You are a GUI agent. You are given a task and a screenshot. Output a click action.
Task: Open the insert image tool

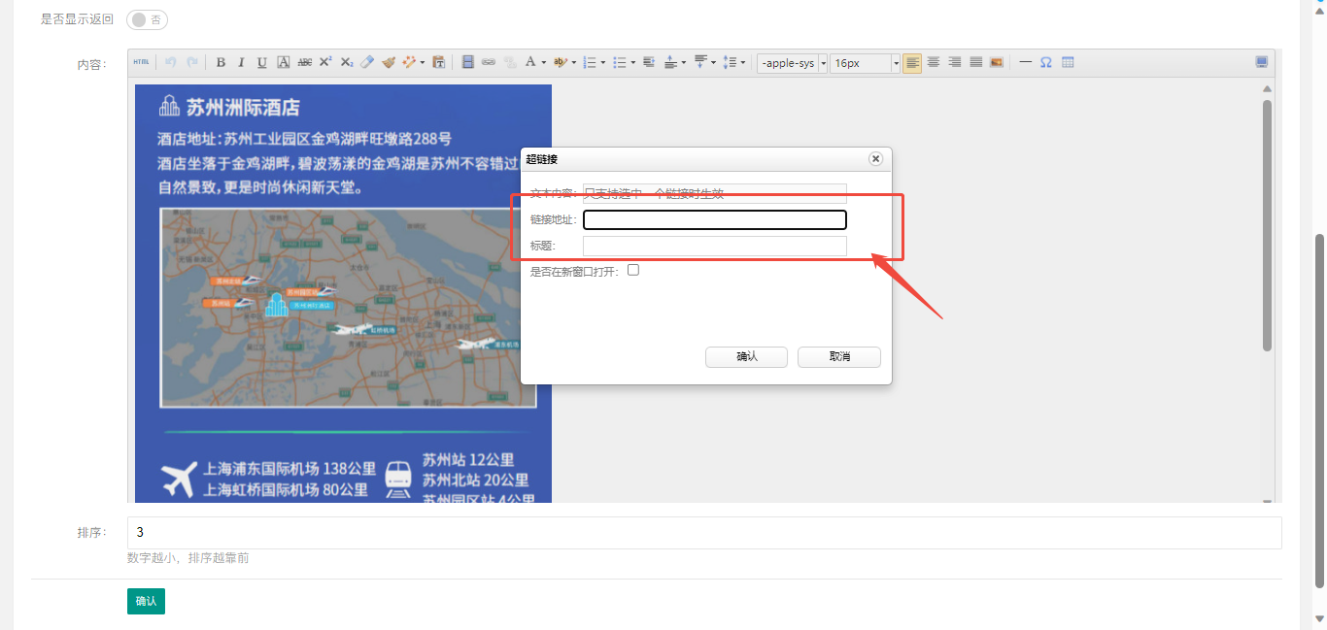[x=996, y=62]
